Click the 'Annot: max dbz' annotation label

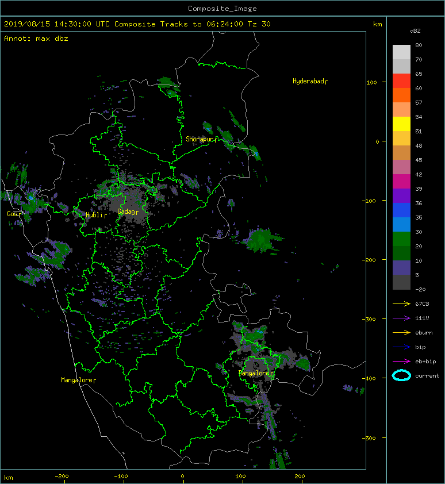coord(36,39)
